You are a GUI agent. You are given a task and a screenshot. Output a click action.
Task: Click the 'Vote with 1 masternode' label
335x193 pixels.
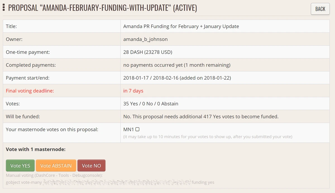click(x=36, y=149)
